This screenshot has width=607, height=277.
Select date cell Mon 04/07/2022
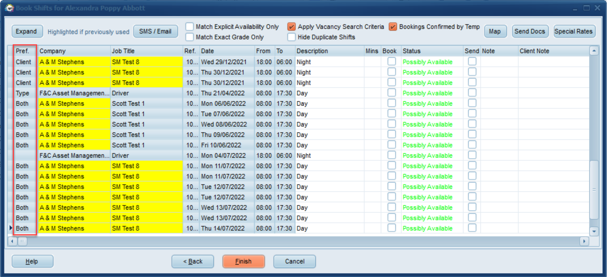(227, 156)
